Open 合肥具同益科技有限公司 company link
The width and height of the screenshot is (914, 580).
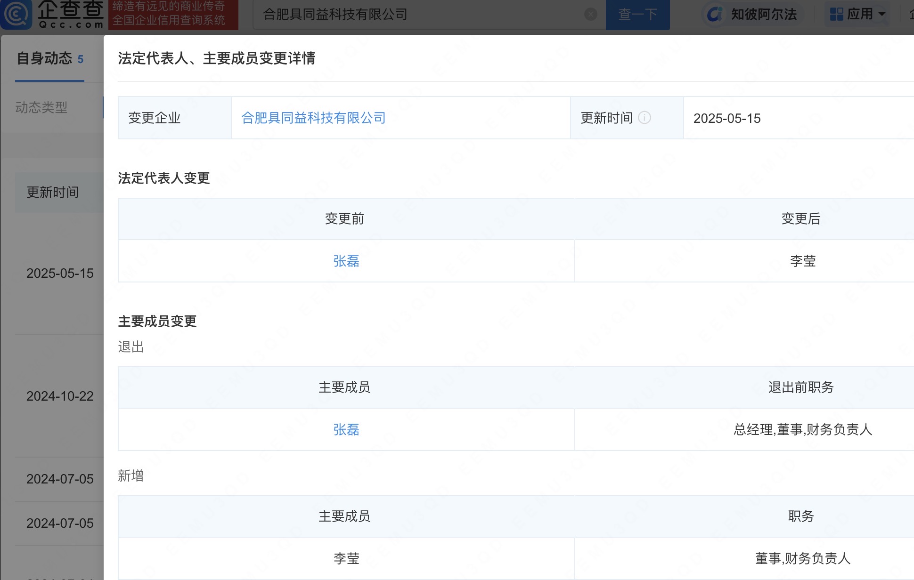coord(313,118)
